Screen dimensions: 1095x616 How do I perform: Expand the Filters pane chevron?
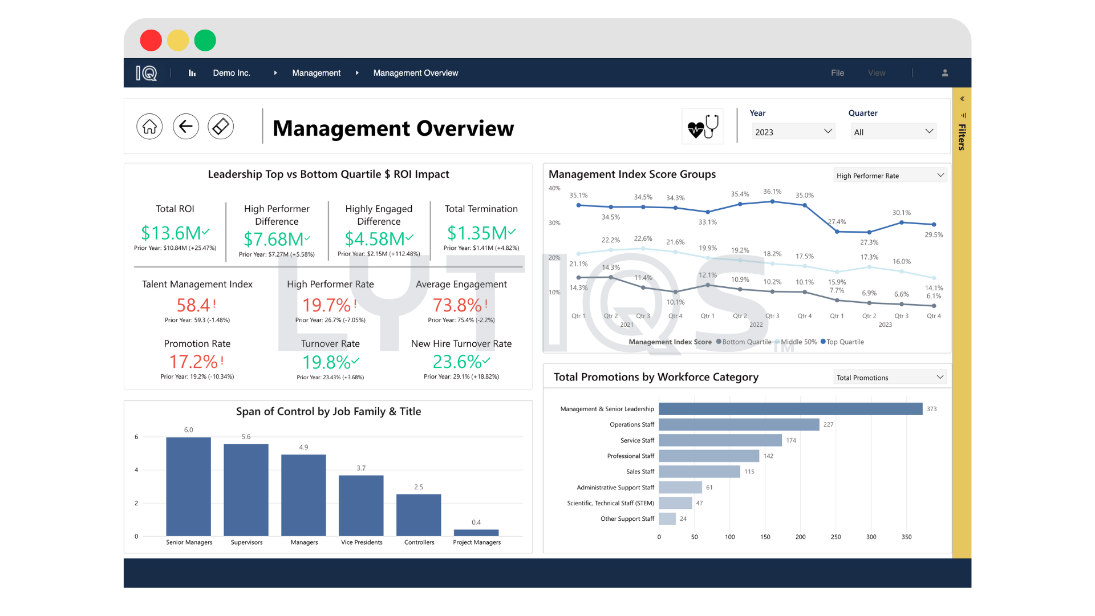click(962, 99)
